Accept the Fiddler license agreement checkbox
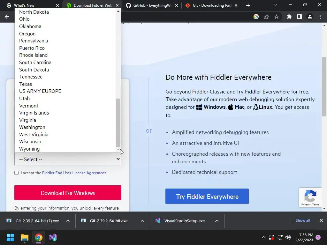The height and width of the screenshot is (245, 327). pyautogui.click(x=17, y=173)
